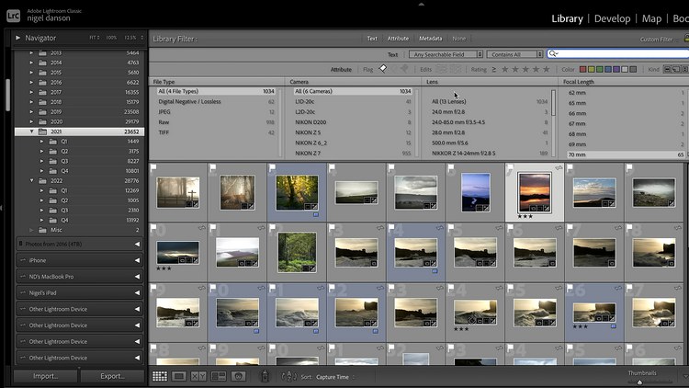Filter by purple color label

tap(616, 69)
